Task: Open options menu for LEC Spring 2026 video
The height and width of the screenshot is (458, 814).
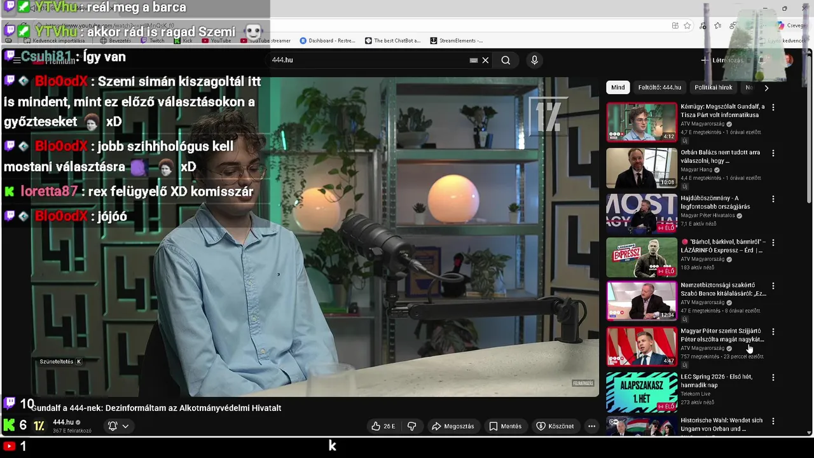Action: click(773, 377)
